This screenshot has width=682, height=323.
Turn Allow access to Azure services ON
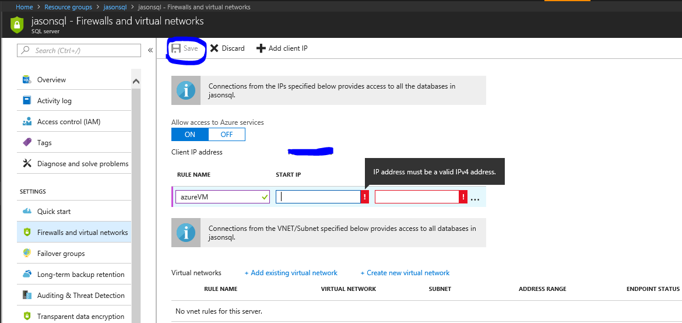click(x=190, y=135)
